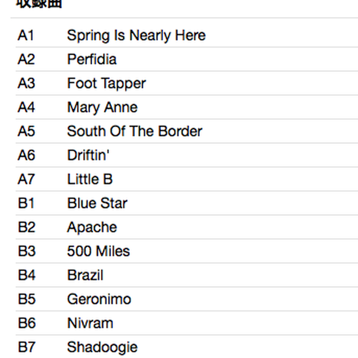Click the Driftin' track title
This screenshot has width=358, height=358.
(88, 155)
